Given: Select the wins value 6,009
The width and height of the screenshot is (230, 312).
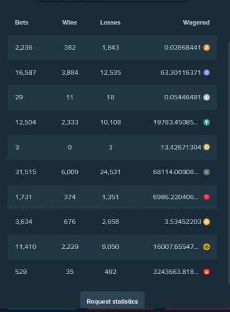Looking at the screenshot, I should pyautogui.click(x=70, y=172).
